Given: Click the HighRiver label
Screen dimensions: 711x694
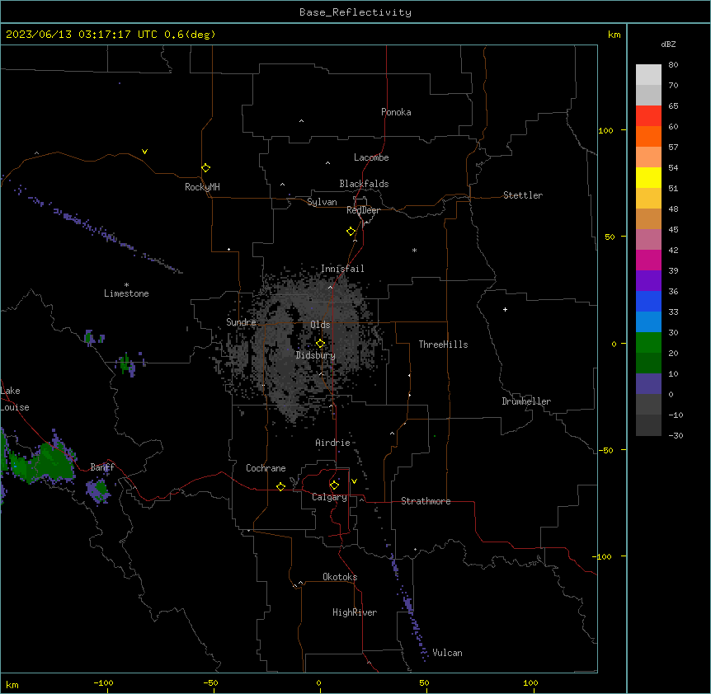Looking at the screenshot, I should point(355,612).
